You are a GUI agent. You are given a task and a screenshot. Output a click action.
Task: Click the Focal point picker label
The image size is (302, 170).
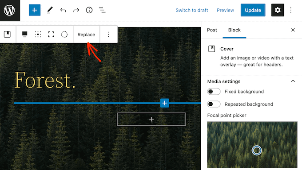[226, 115]
